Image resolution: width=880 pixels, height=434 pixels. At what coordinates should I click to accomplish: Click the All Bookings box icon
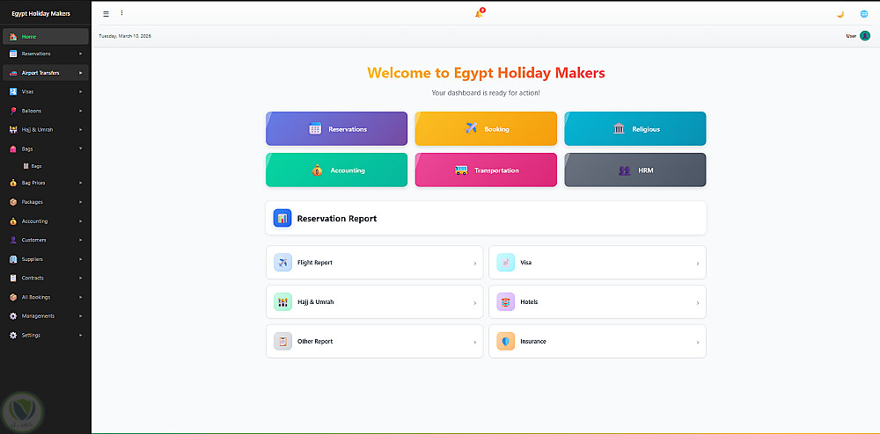tap(13, 297)
